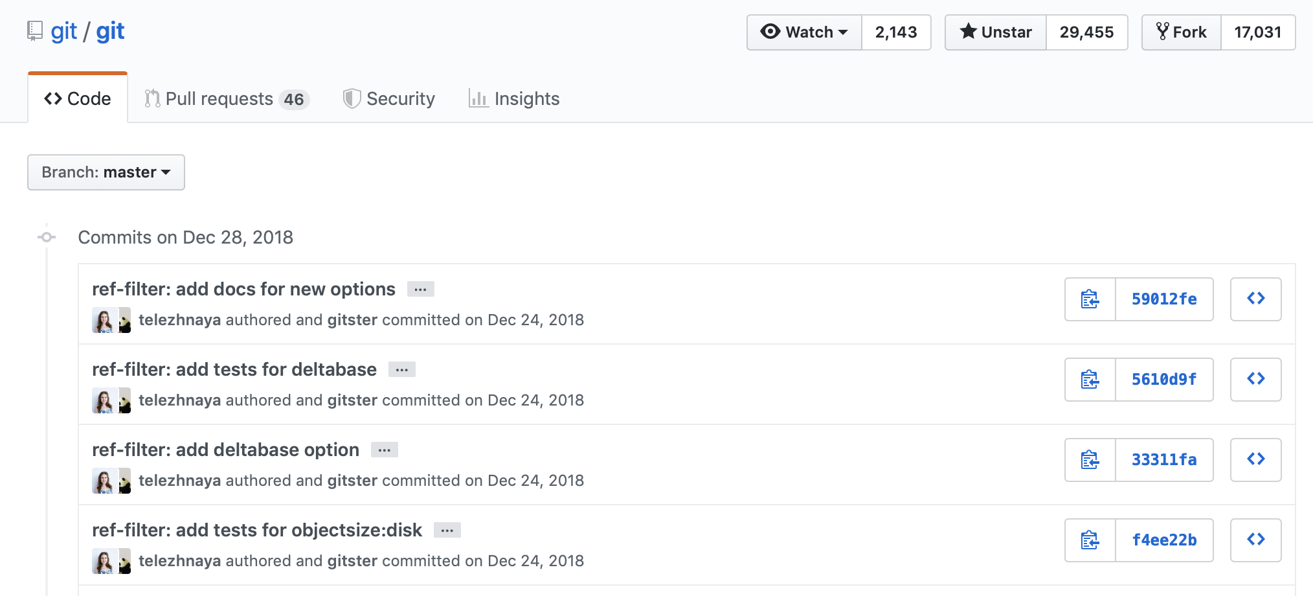Open commit 'ref-filter: add tests for objectsize:disk'
This screenshot has width=1313, height=596.
[x=257, y=530]
